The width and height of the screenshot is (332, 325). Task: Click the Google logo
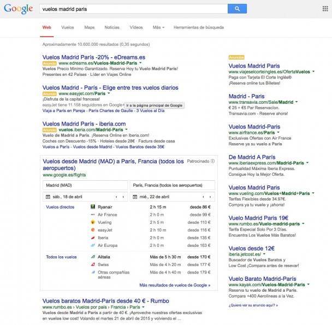19,9
